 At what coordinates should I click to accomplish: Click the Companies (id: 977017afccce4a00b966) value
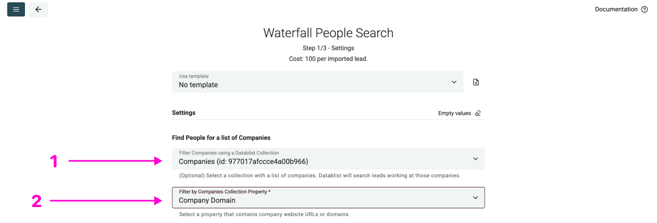click(243, 161)
